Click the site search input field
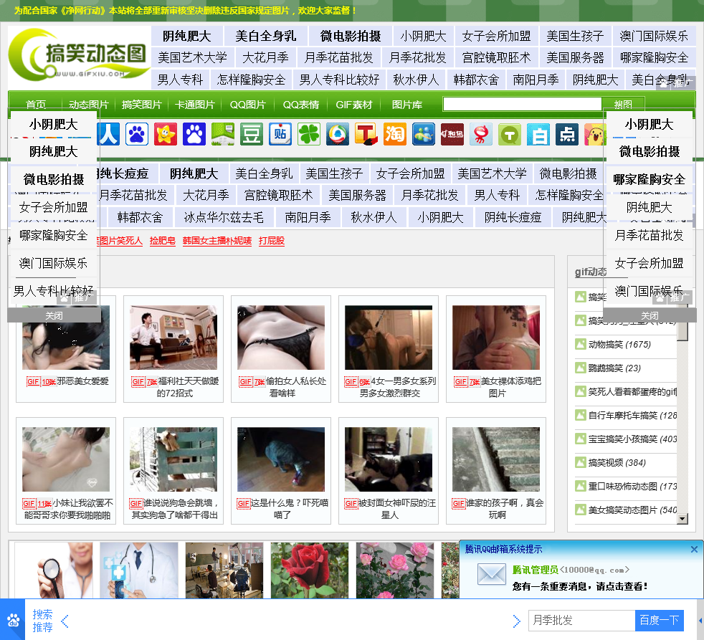 (522, 104)
